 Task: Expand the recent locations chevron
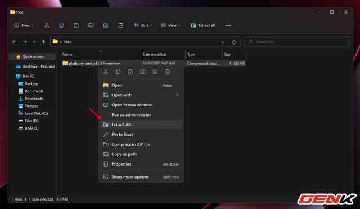[x=34, y=42]
